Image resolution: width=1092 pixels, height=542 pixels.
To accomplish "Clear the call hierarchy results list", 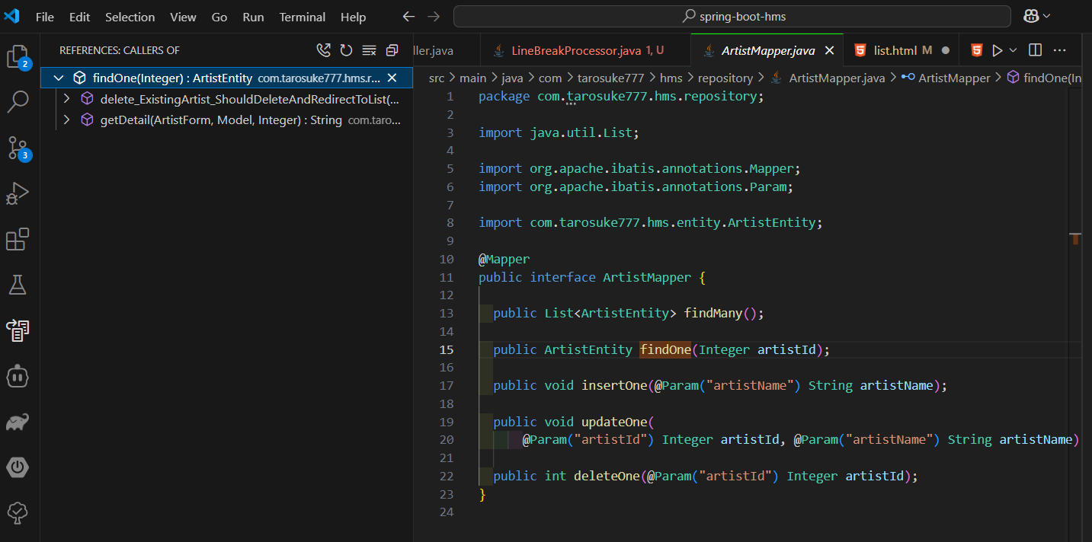I will click(369, 49).
